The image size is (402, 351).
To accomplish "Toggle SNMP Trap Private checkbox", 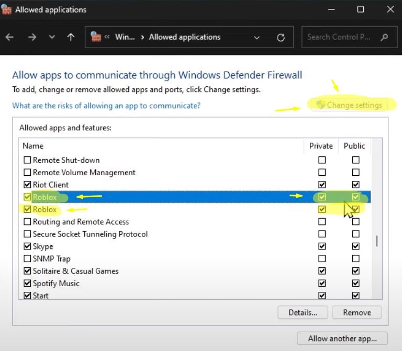I will click(322, 258).
